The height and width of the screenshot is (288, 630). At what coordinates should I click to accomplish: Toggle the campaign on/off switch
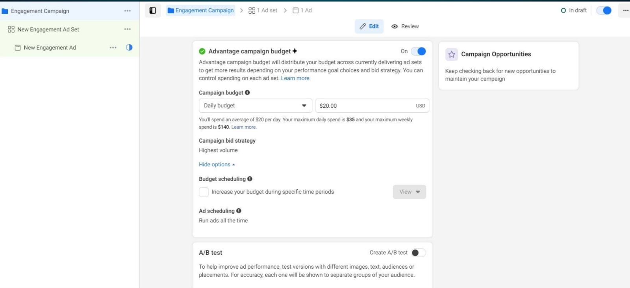(604, 11)
